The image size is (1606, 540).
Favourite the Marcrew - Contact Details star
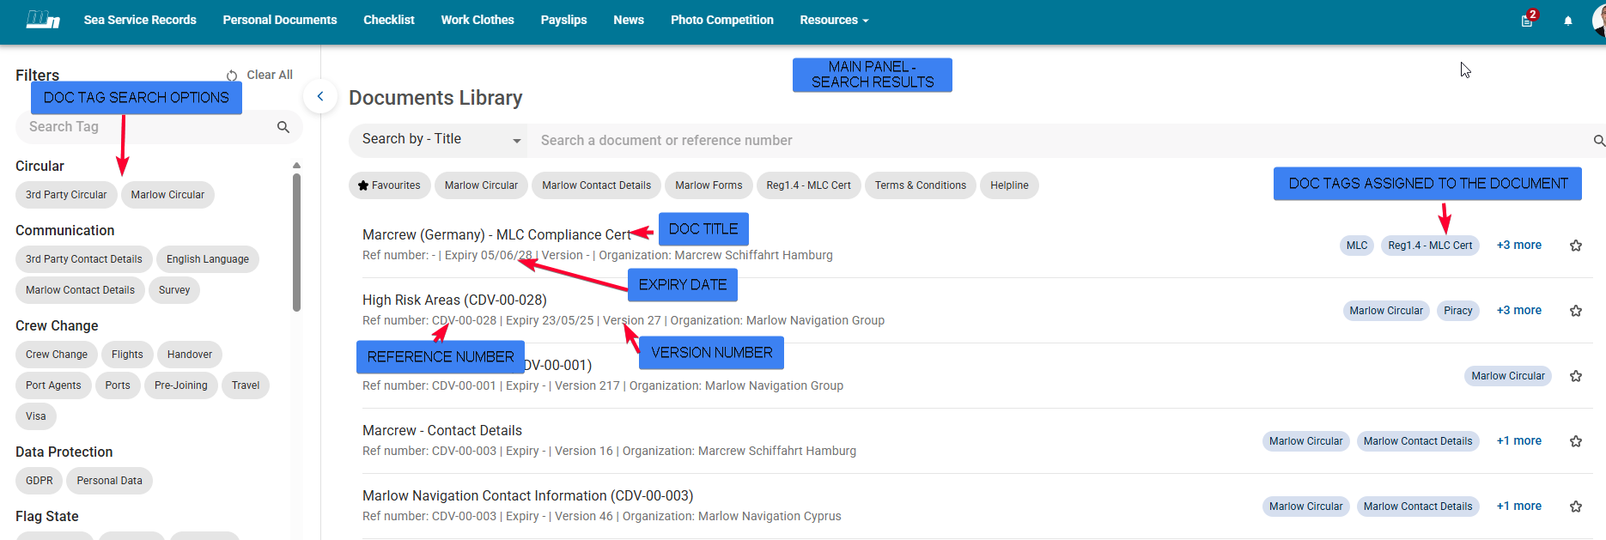[1576, 441]
